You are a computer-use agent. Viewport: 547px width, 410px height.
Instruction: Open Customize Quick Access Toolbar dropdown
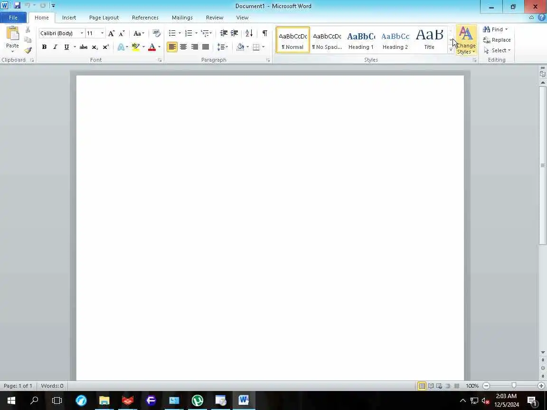click(53, 6)
